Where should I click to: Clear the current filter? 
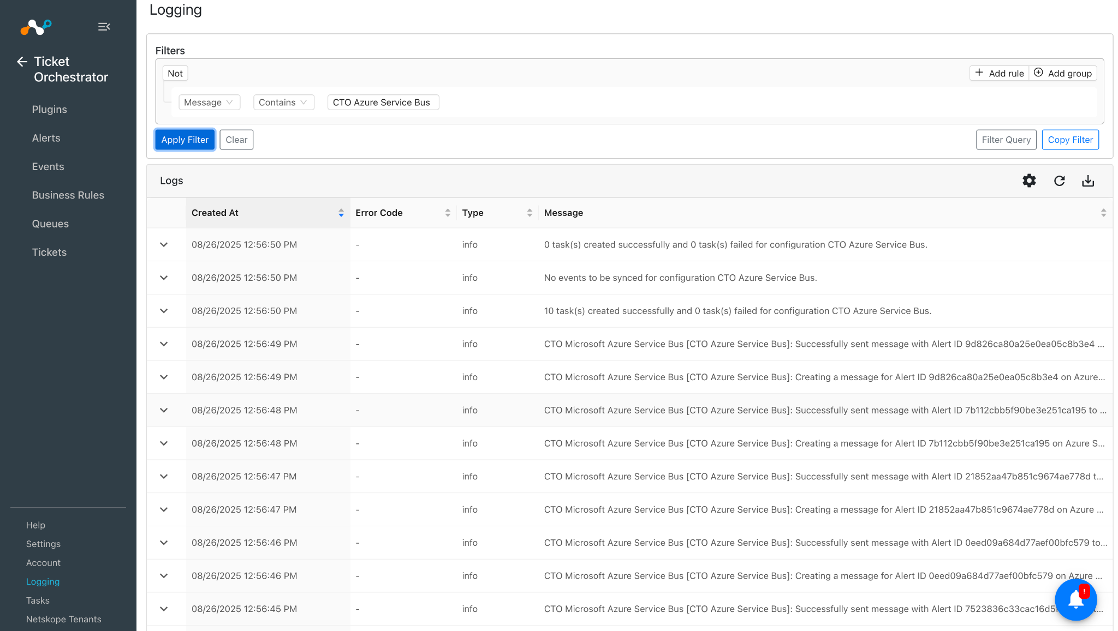point(236,140)
